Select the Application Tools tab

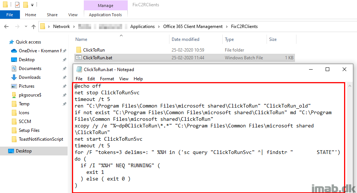(x=106, y=15)
